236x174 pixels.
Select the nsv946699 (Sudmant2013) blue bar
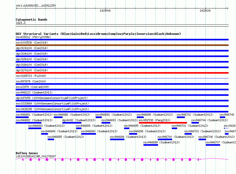(x=151, y=145)
